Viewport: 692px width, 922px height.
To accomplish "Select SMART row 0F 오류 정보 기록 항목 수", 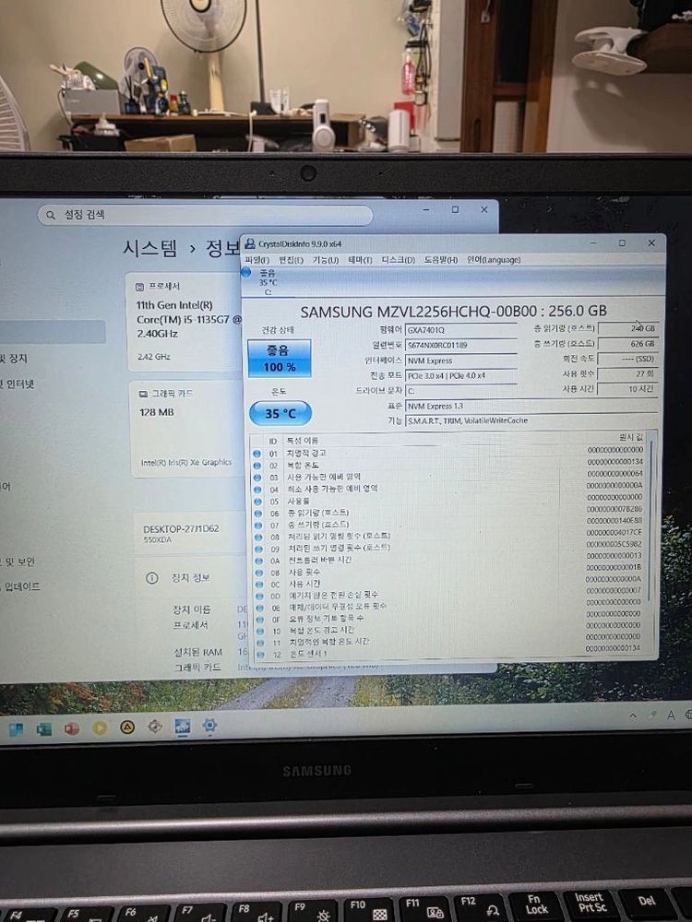I will 448,619.
